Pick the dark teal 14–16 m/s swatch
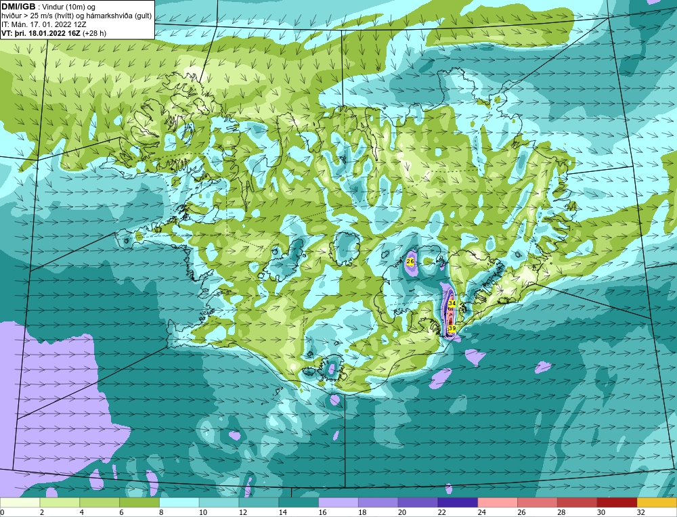 299,502
